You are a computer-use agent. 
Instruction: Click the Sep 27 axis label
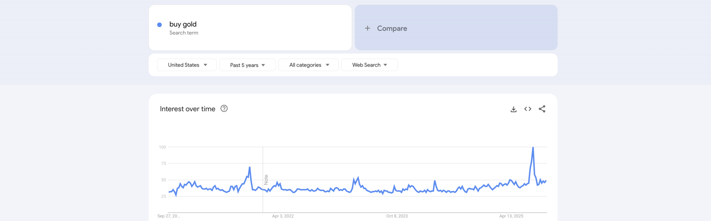pos(168,216)
